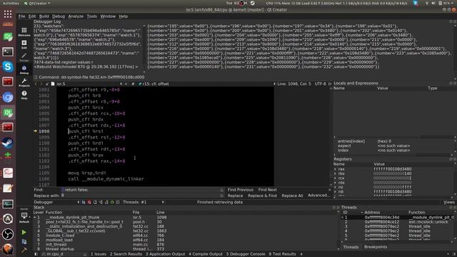Open the Threads: #1 dropdown
The width and height of the screenshot is (457, 257).
pos(143,202)
